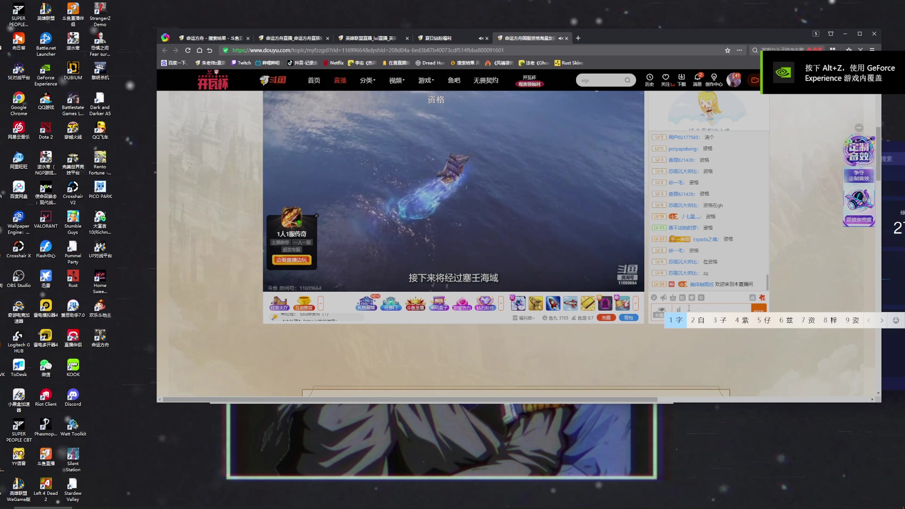Open OBS Studio desktop icon
The width and height of the screenshot is (905, 509).
point(18,278)
